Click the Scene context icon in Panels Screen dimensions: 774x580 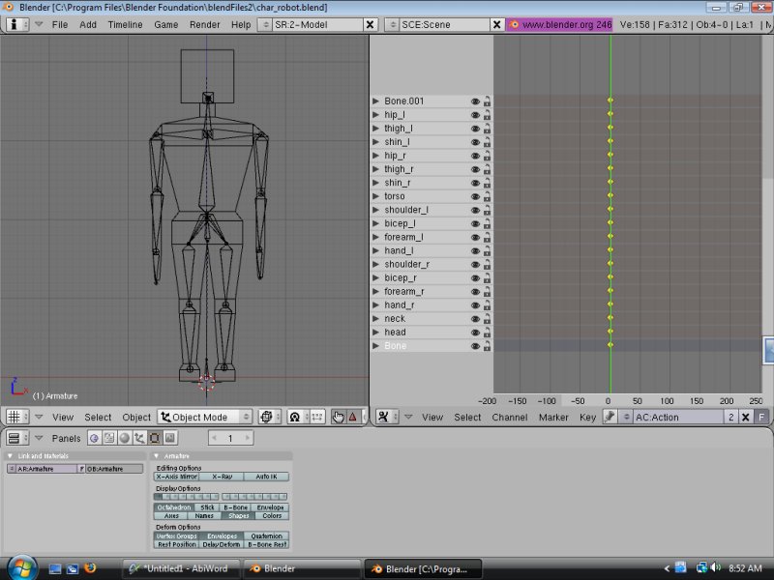169,439
